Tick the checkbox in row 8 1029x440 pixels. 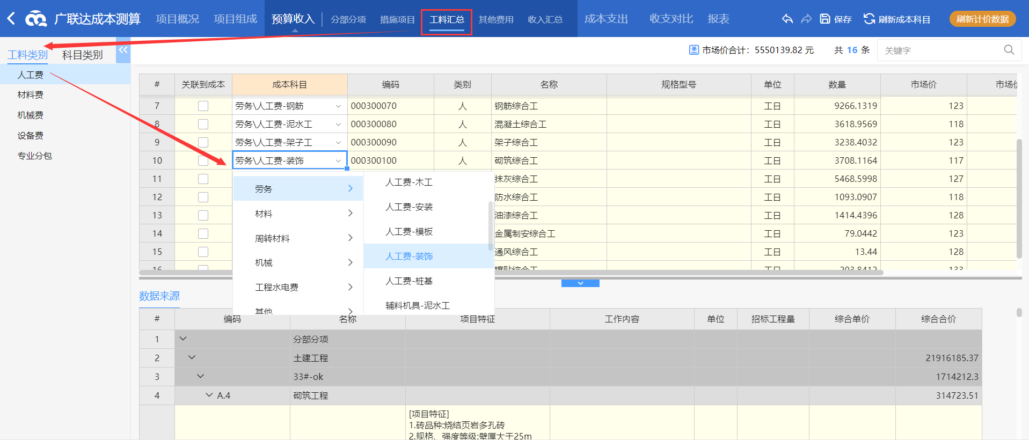(x=203, y=124)
